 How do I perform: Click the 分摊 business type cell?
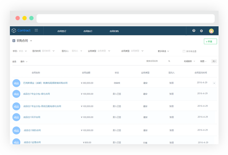coord(145,143)
